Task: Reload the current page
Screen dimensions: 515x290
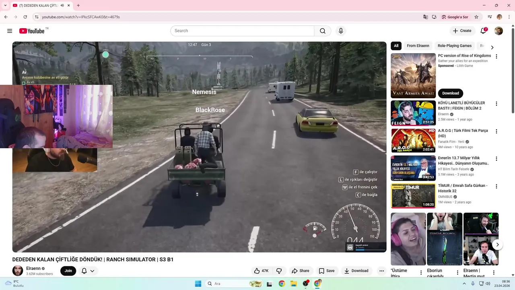Action: point(25,17)
